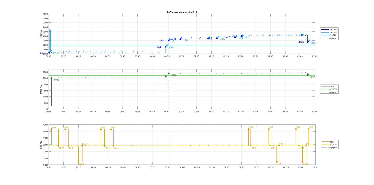Click the '-685' roll move label

(x=81, y=164)
